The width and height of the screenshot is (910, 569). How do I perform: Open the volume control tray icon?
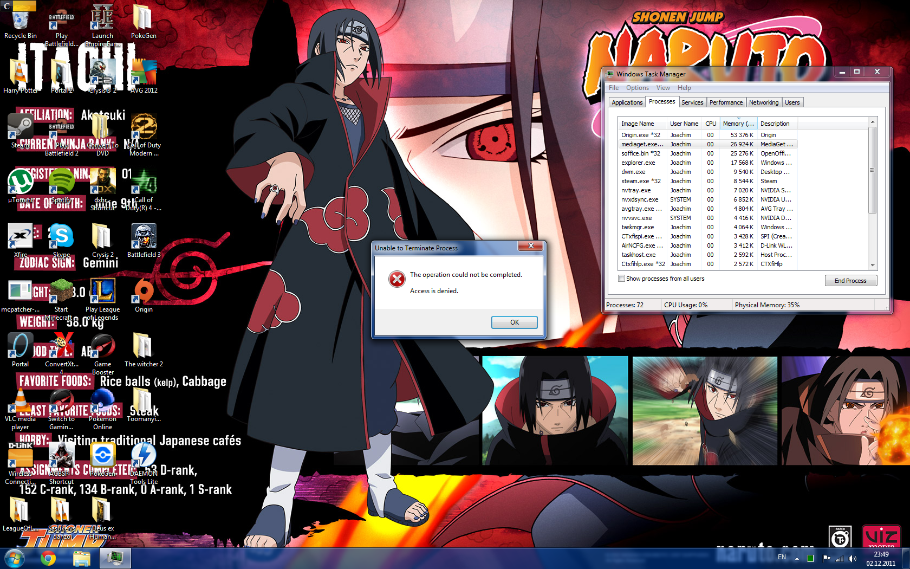853,558
